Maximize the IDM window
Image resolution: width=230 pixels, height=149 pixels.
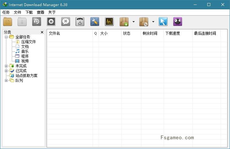(x=209, y=5)
